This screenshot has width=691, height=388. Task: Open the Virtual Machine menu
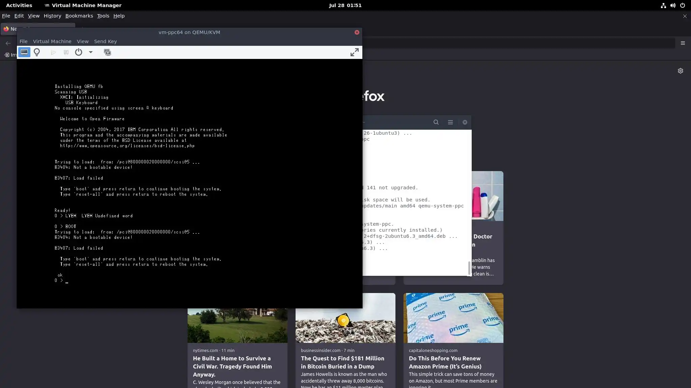[52, 41]
